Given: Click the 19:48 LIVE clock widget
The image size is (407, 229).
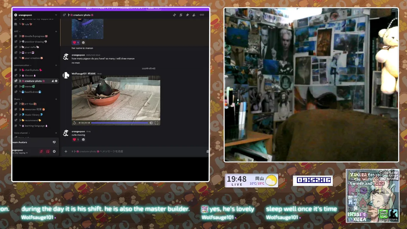Looking at the screenshot, I should tap(237, 181).
